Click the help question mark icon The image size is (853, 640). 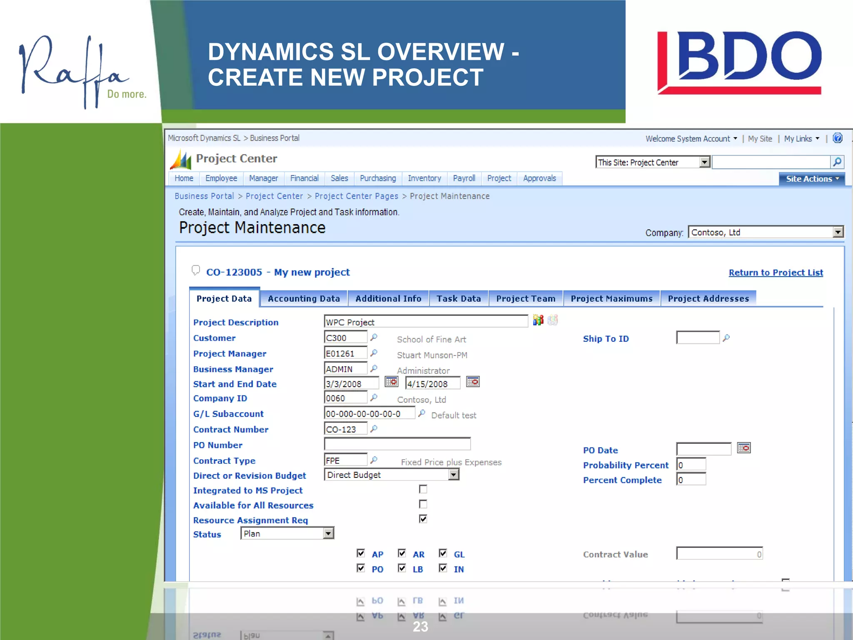pos(837,138)
